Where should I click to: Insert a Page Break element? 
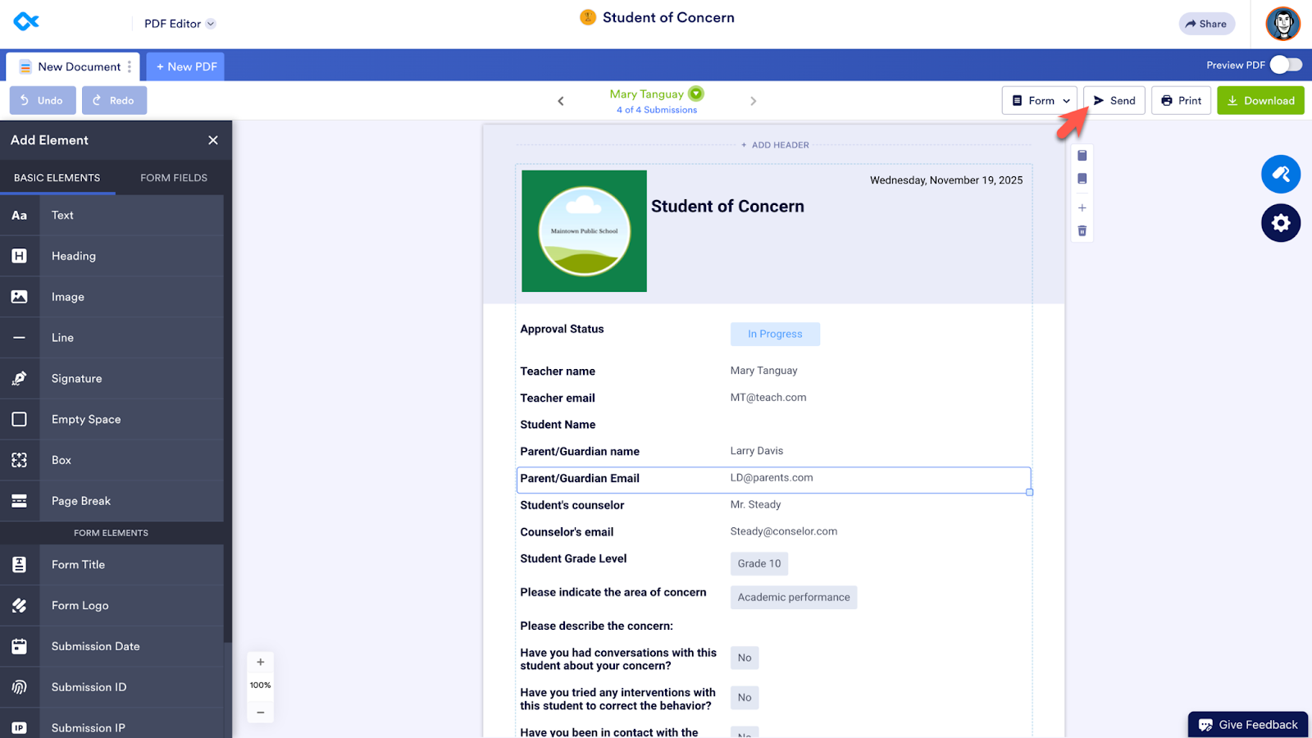click(x=80, y=500)
